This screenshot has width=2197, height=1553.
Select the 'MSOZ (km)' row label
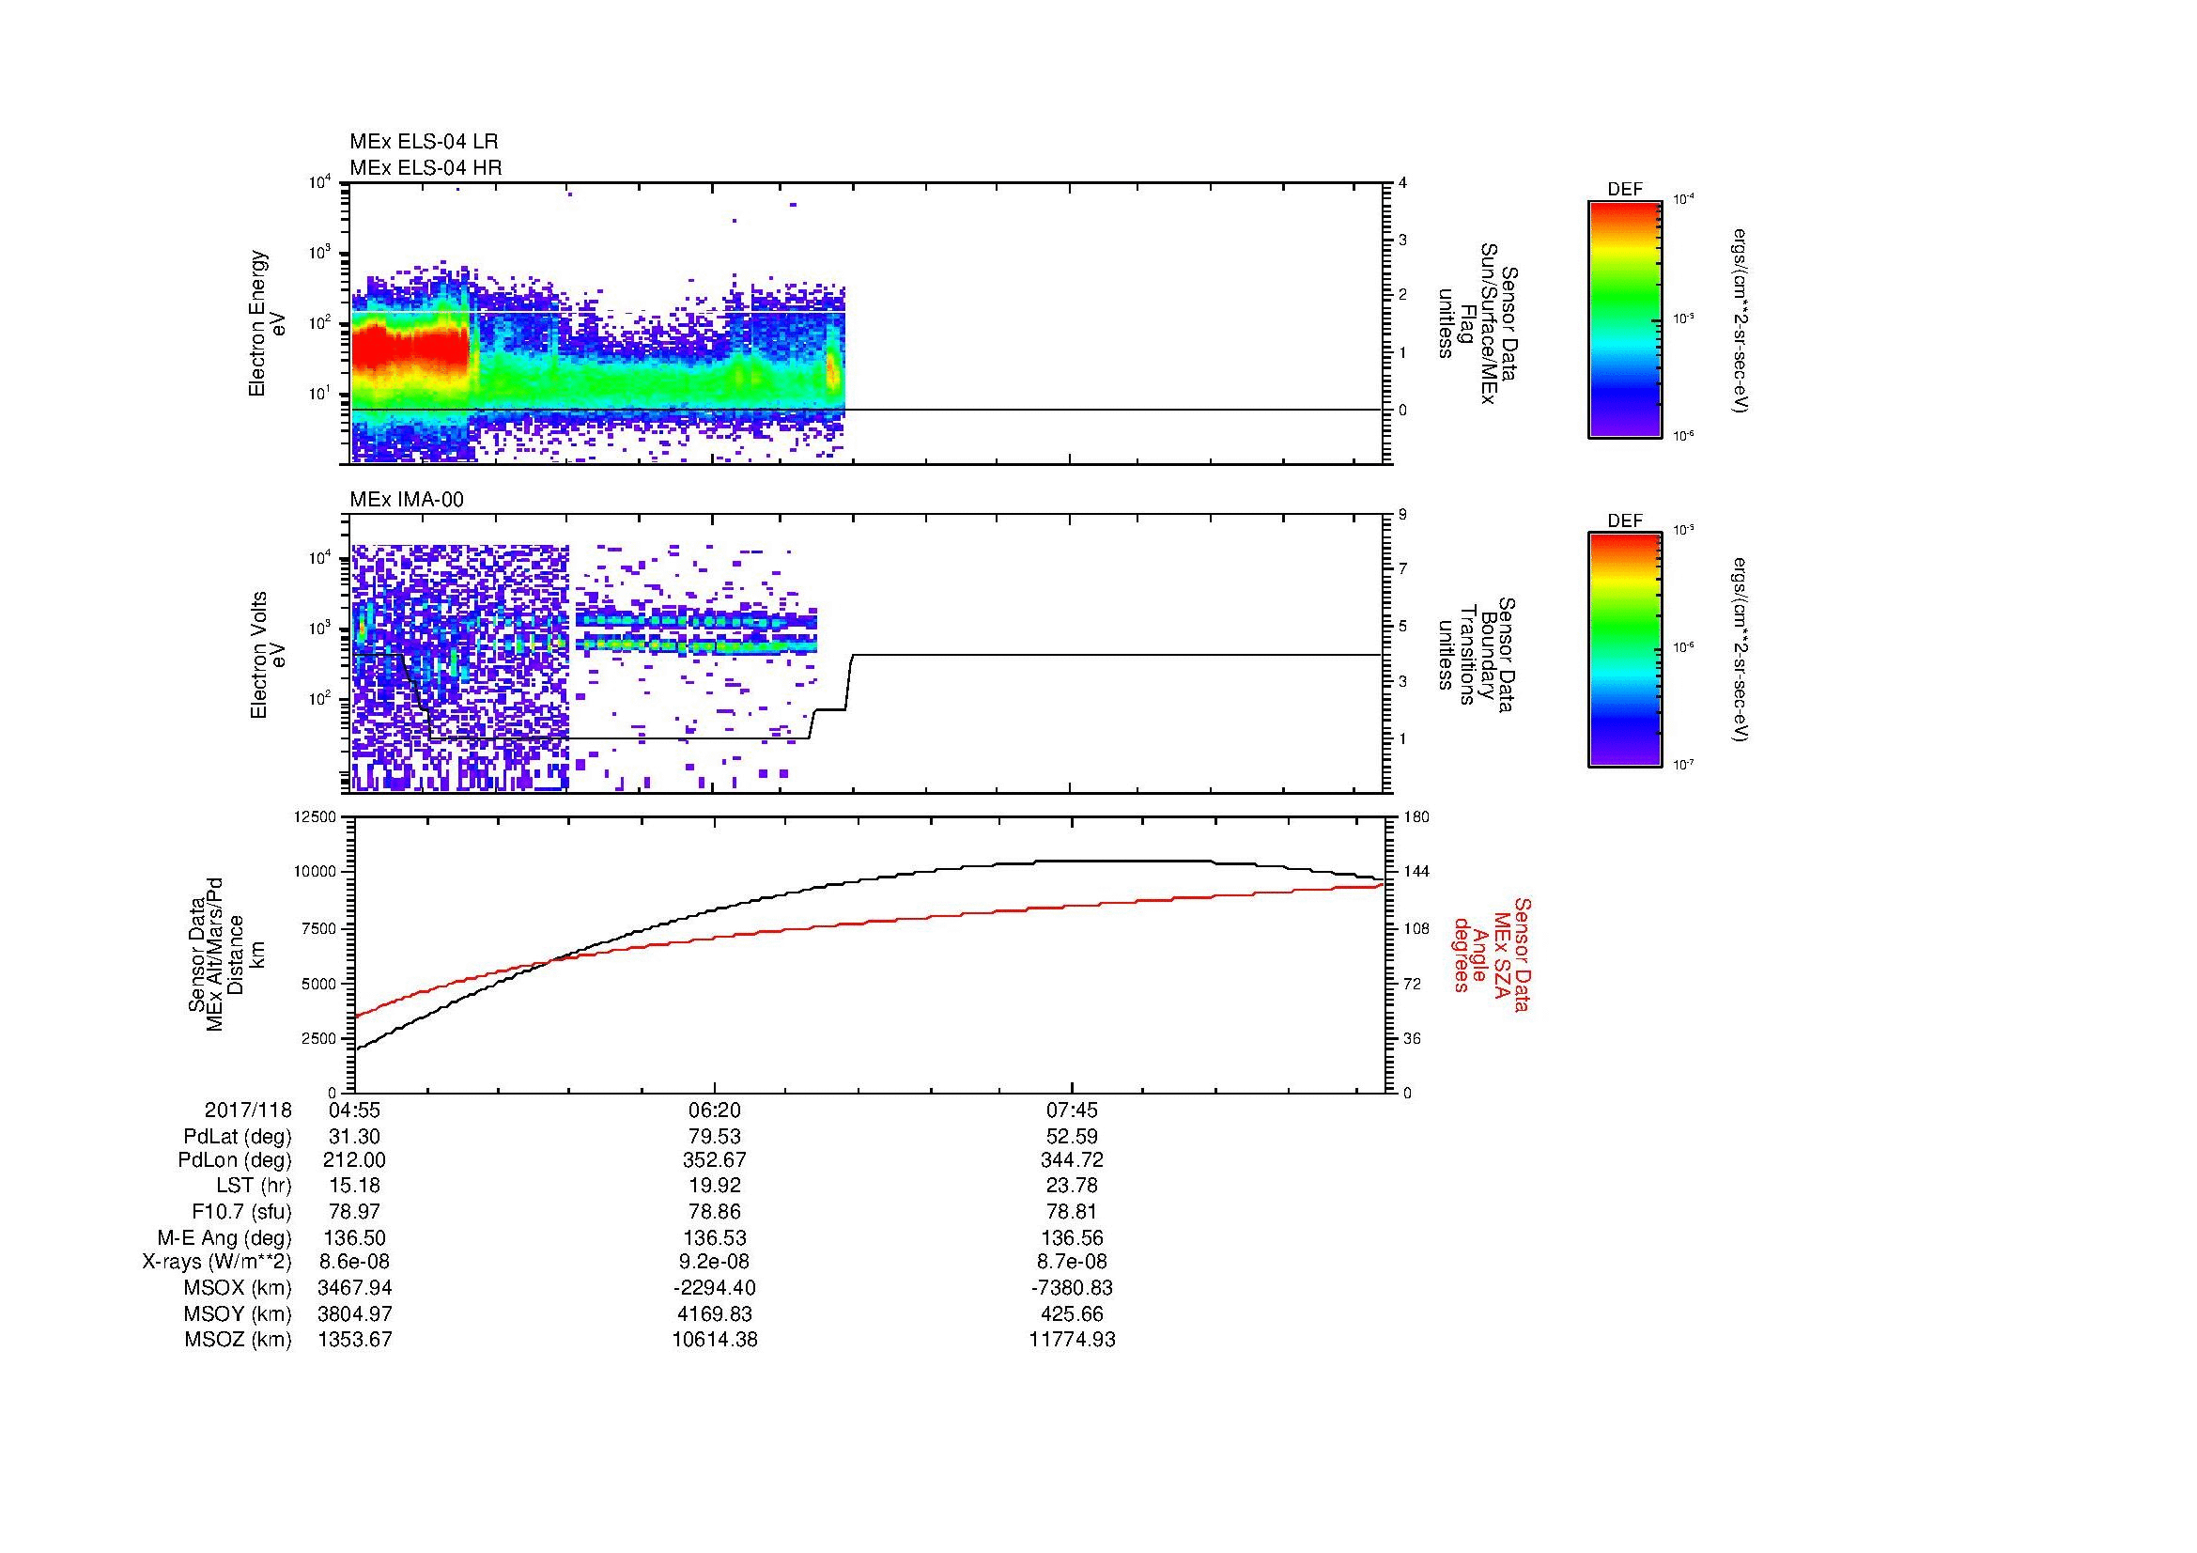point(239,1340)
